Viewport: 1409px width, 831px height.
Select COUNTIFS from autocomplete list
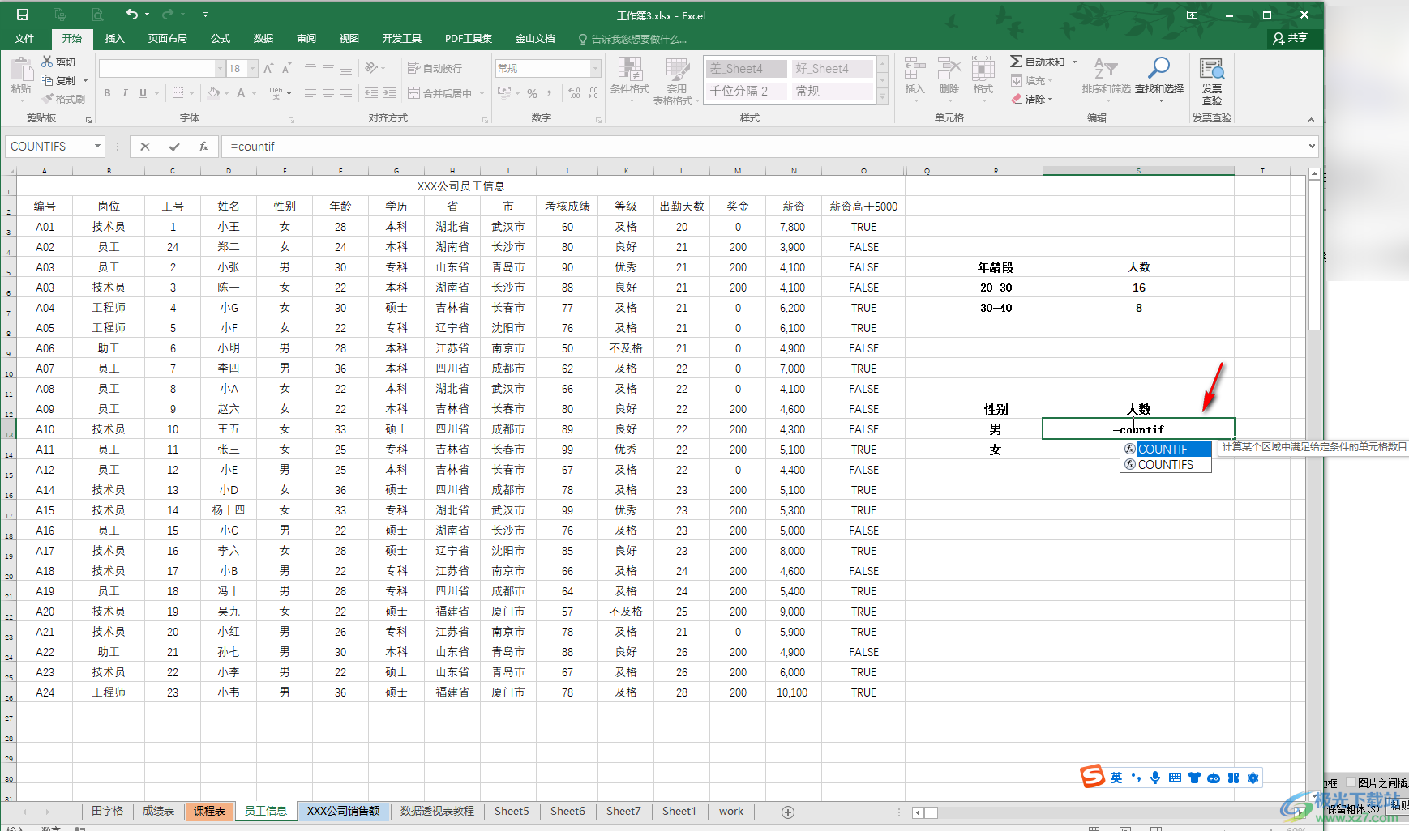(x=1165, y=465)
